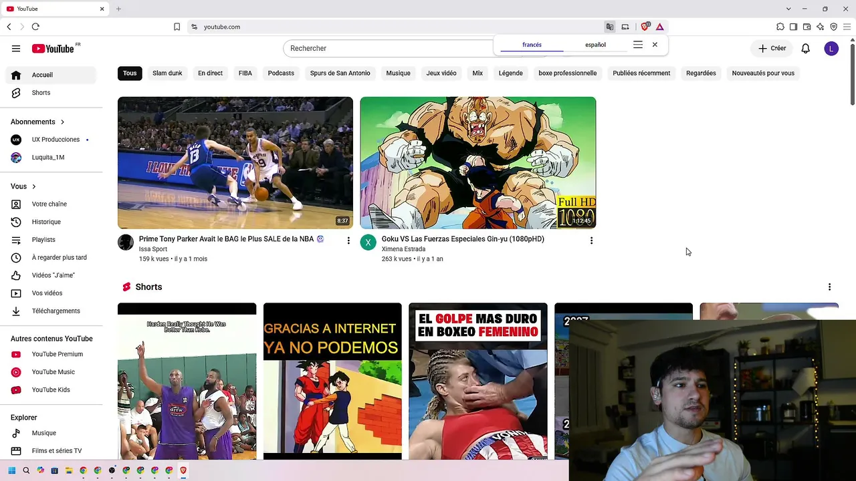
Task: Open the Boxeo Femenino Short
Action: [x=478, y=381]
